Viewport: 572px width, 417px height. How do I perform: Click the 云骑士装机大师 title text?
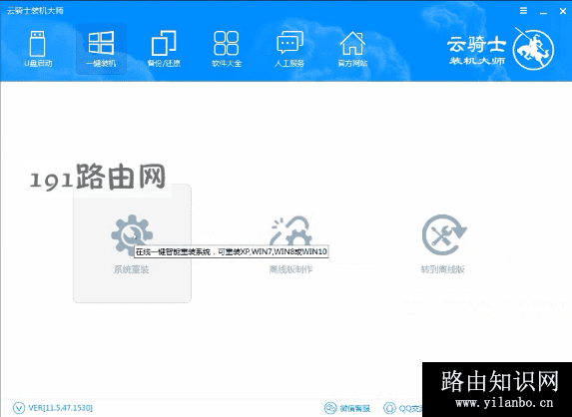pyautogui.click(x=35, y=11)
